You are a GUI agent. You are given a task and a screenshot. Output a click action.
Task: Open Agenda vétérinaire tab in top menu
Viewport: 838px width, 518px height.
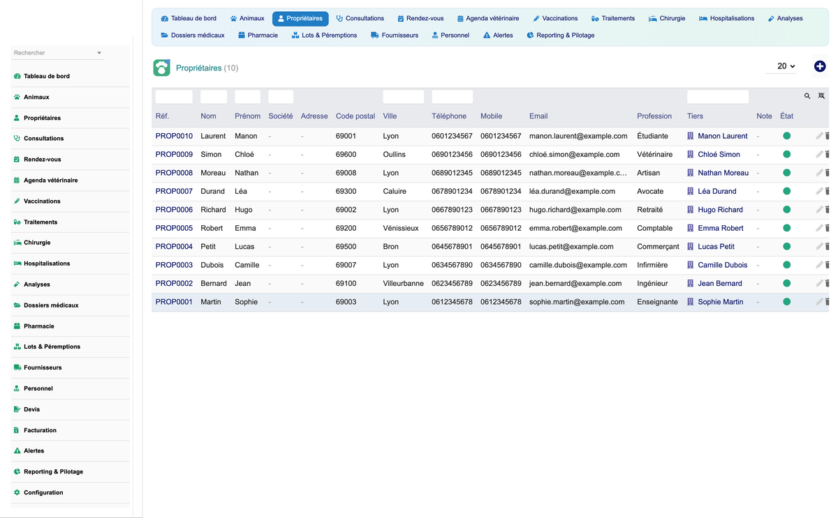488,18
